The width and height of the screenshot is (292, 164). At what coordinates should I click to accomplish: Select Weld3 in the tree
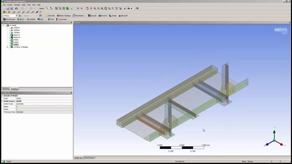pyautogui.click(x=16, y=45)
